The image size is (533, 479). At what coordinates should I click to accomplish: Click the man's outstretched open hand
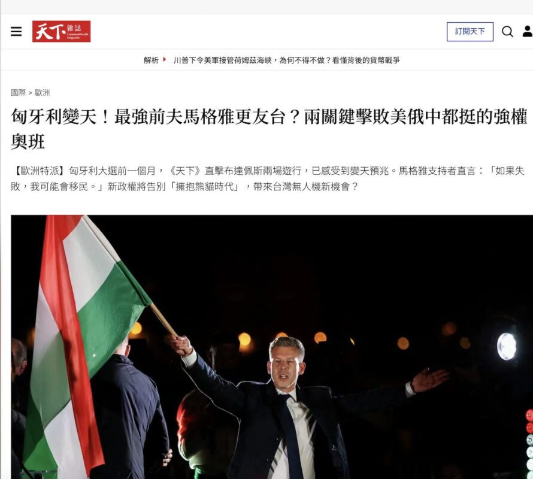point(429,380)
